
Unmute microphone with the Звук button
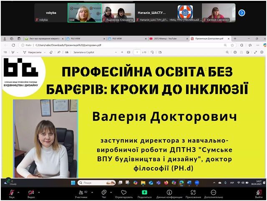(x=12, y=194)
